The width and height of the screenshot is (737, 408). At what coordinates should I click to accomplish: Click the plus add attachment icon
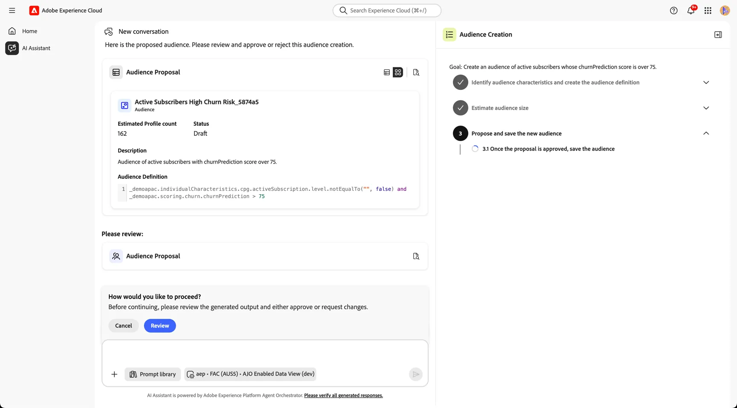(x=114, y=374)
